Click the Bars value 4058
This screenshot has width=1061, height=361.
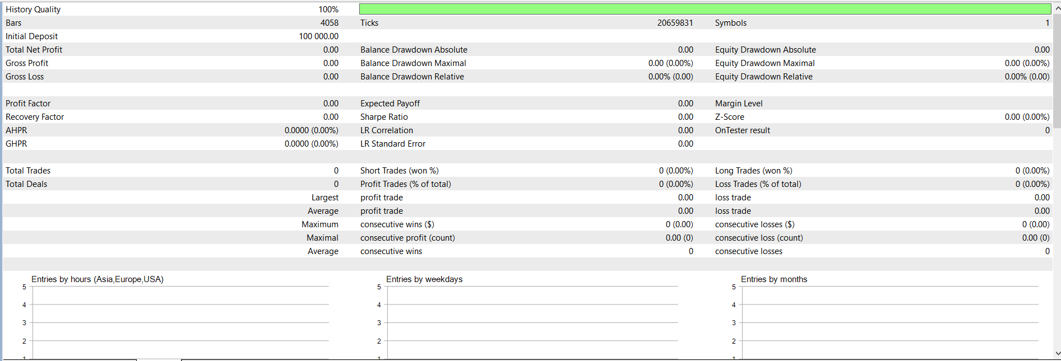pyautogui.click(x=329, y=23)
